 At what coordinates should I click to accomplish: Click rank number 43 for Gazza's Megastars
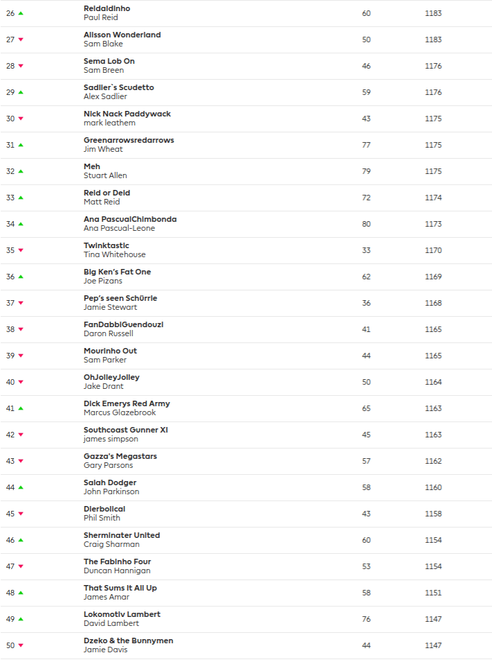(x=10, y=461)
